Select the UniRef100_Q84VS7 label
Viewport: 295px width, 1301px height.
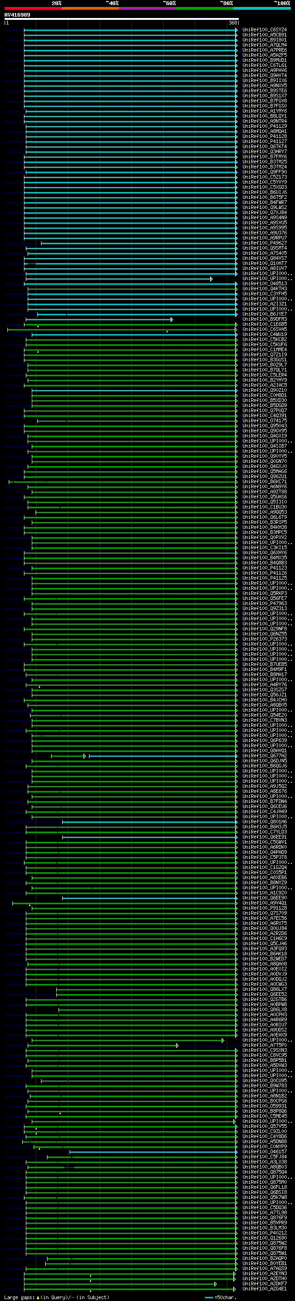(265, 258)
